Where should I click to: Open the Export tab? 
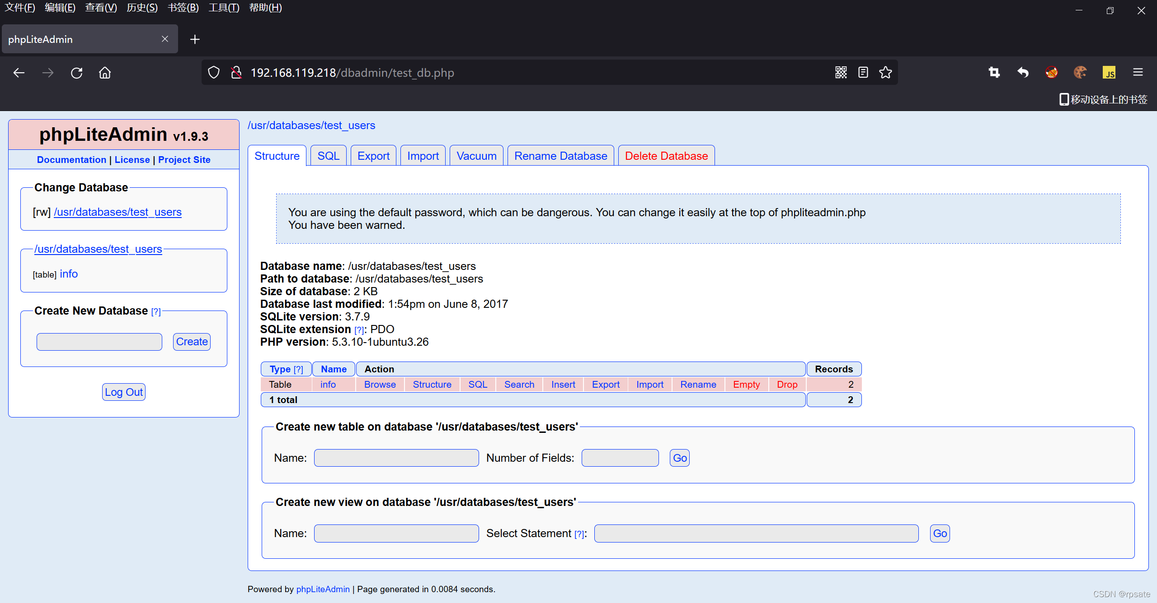[373, 156]
